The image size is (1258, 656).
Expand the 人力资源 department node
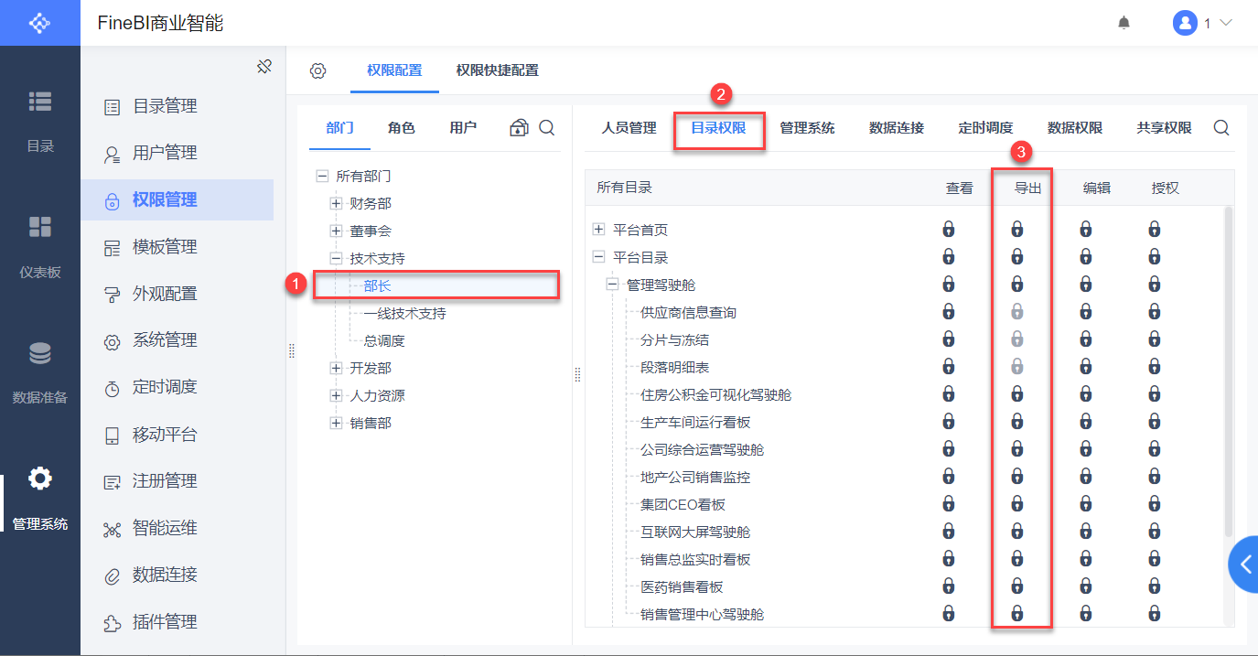coord(336,395)
